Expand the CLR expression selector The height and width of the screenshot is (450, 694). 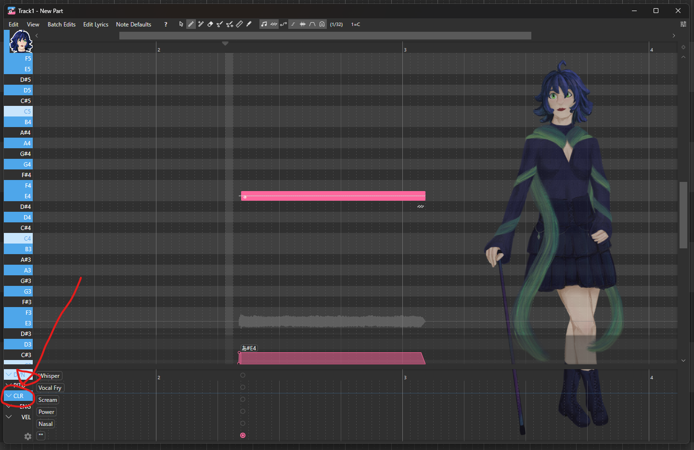tap(9, 396)
